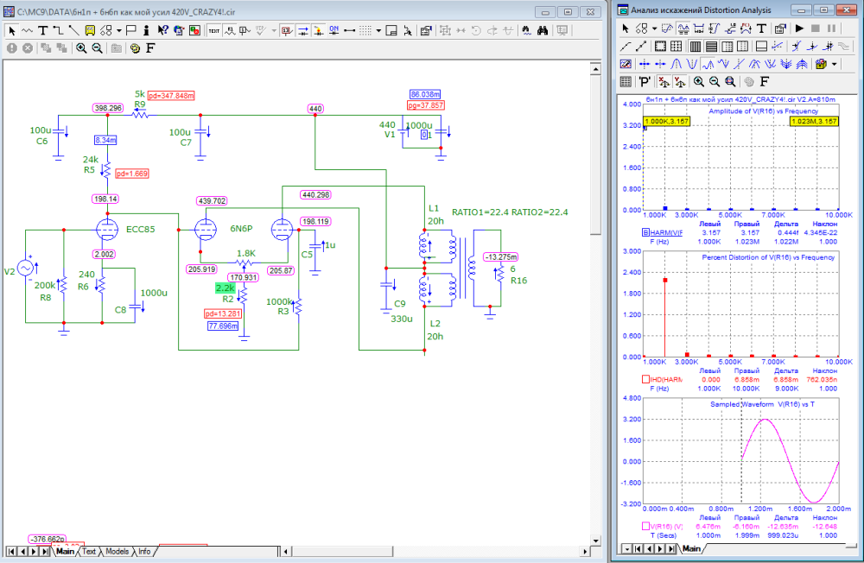Zoom in on the schematic with magnifier plus

(x=81, y=48)
